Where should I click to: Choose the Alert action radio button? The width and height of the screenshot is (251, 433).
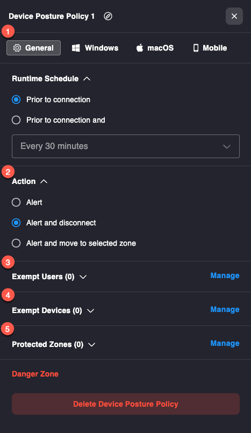pyautogui.click(x=16, y=202)
